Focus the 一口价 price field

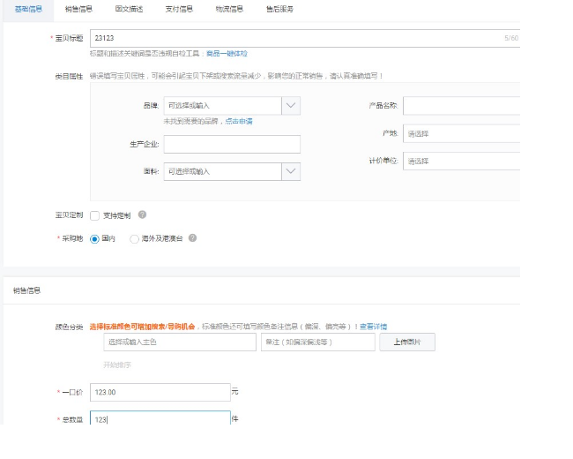pyautogui.click(x=160, y=393)
